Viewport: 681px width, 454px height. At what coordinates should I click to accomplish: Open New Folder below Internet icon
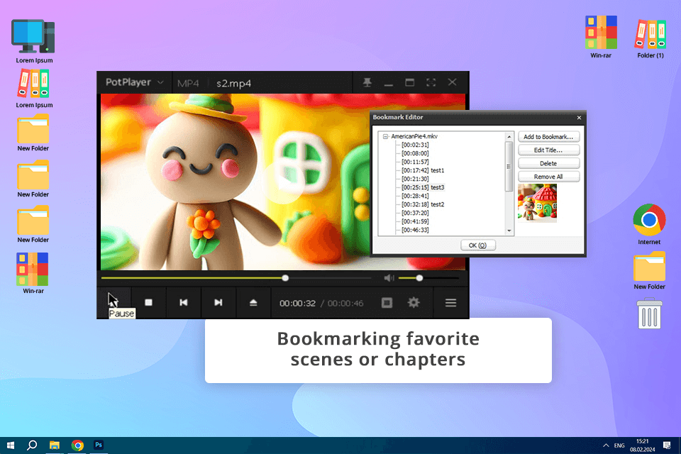(649, 271)
